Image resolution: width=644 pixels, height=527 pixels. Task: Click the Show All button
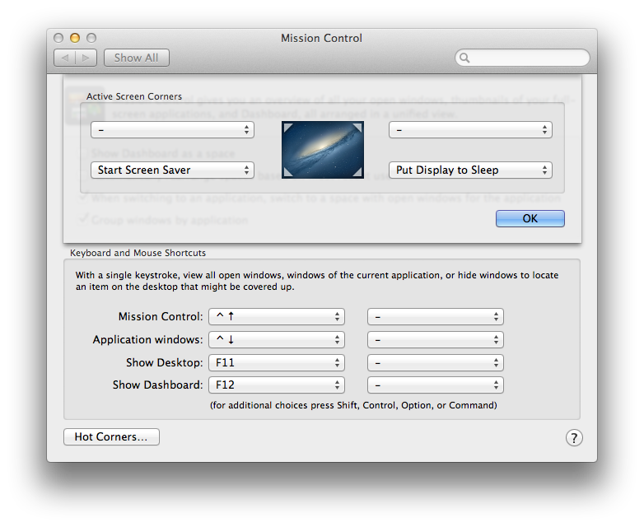tap(137, 58)
